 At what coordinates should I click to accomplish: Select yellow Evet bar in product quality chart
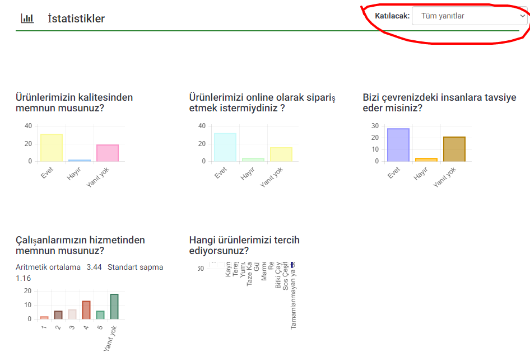tap(51, 148)
